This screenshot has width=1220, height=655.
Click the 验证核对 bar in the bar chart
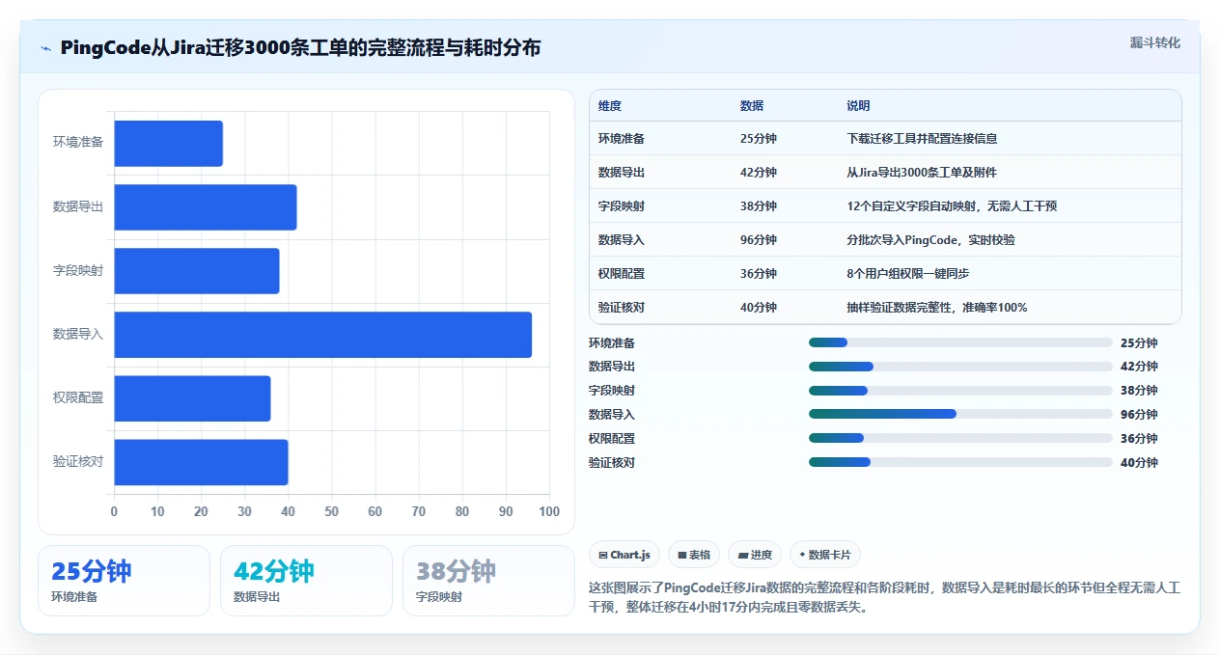pos(201,462)
